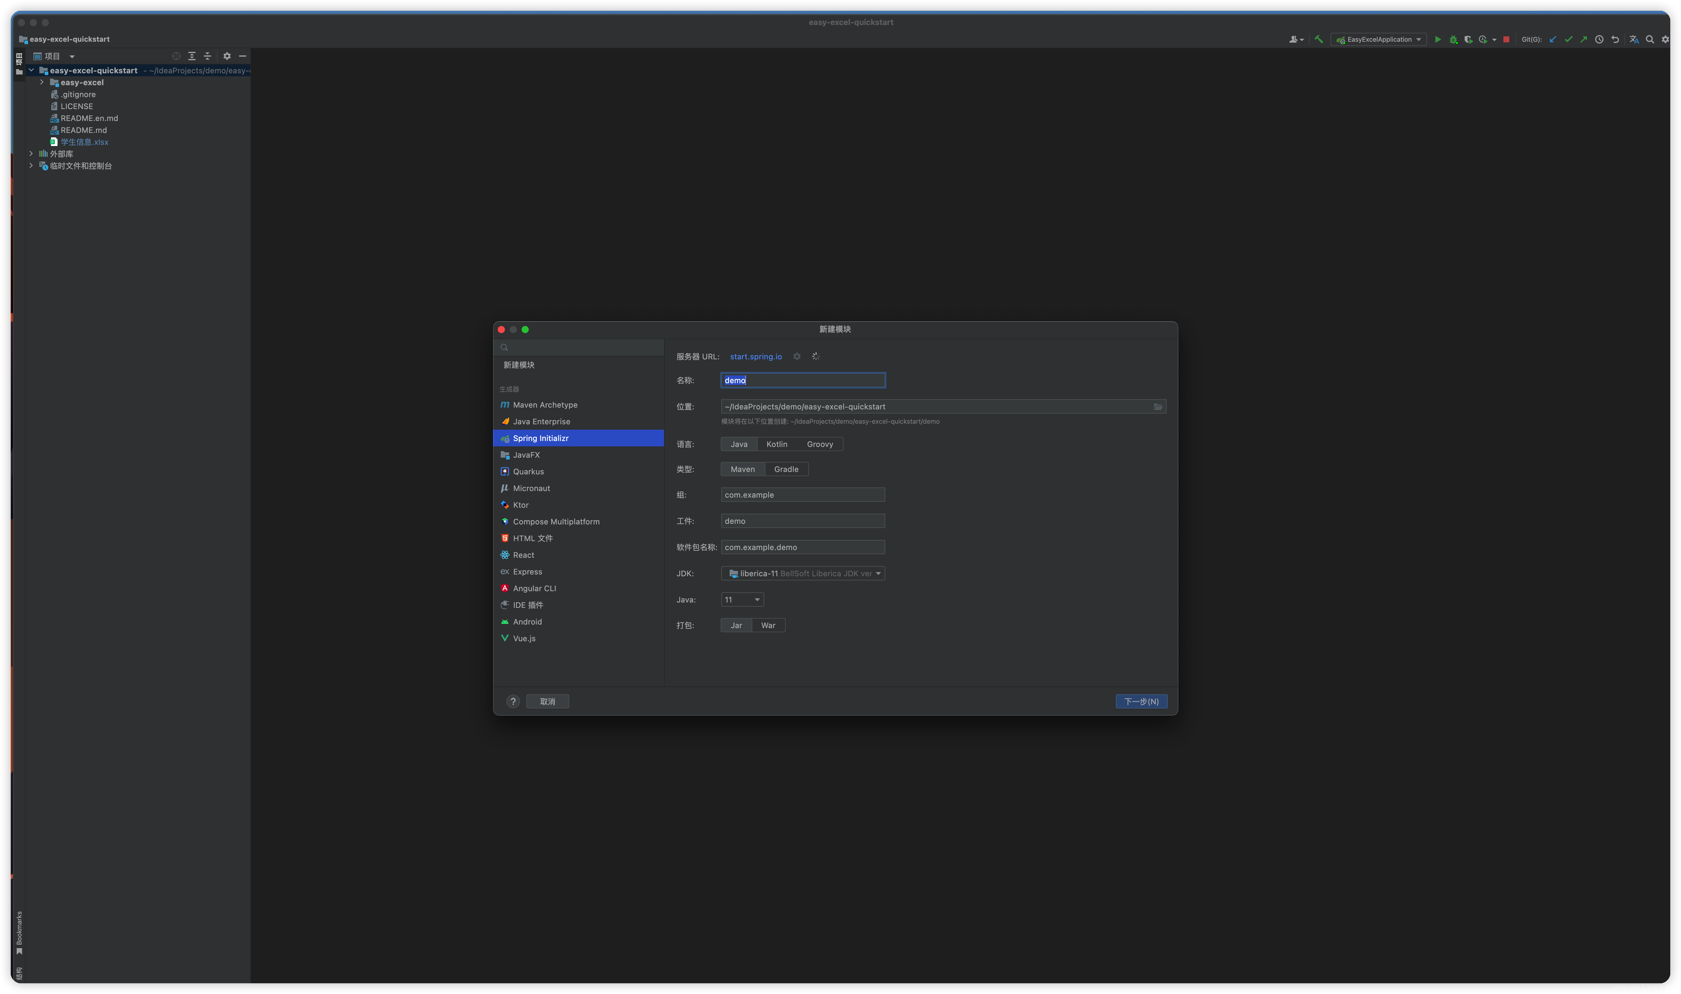Select Micronaut generator

[x=578, y=488]
